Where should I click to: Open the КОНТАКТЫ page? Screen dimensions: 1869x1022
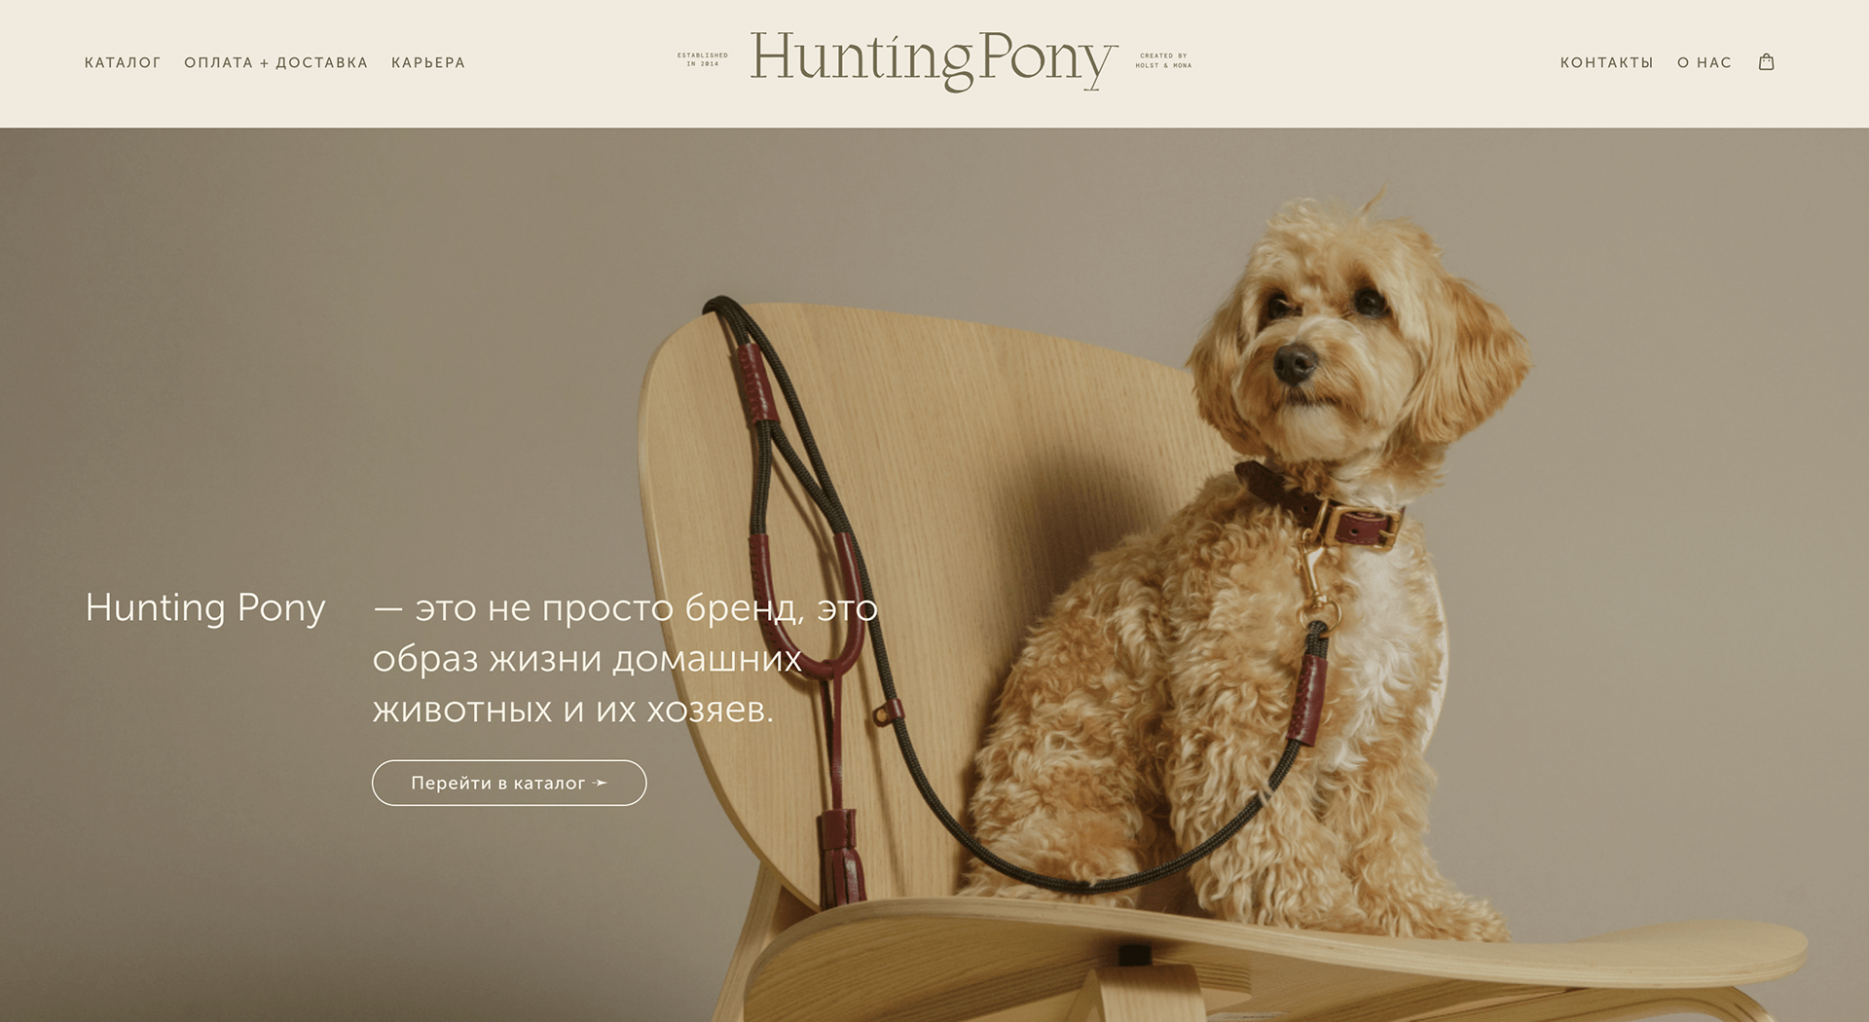tap(1607, 62)
